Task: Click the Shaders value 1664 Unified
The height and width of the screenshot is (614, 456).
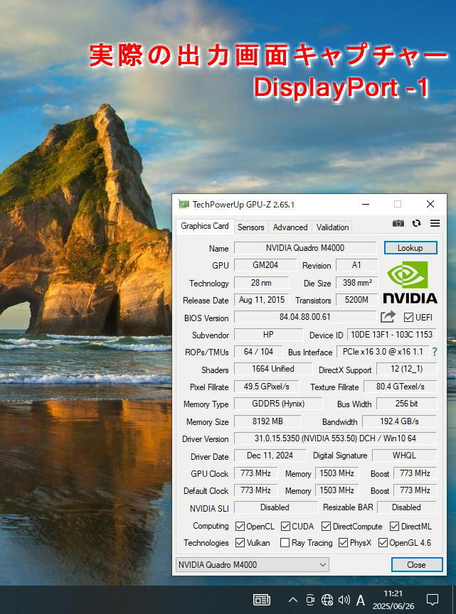Action: tap(273, 369)
